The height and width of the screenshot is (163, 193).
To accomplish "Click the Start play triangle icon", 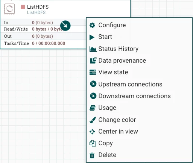I will click(92, 37).
